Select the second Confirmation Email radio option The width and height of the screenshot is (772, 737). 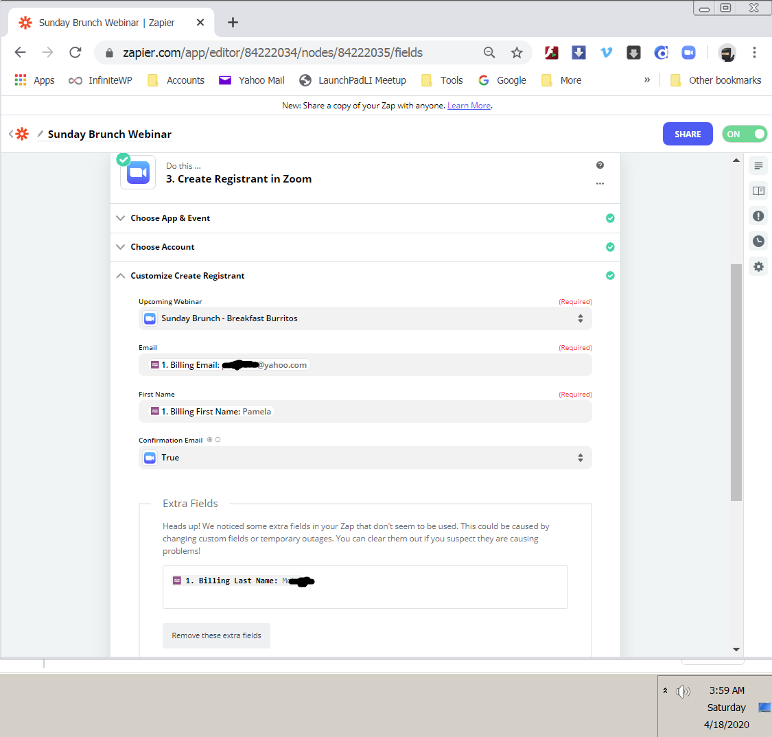pyautogui.click(x=218, y=440)
